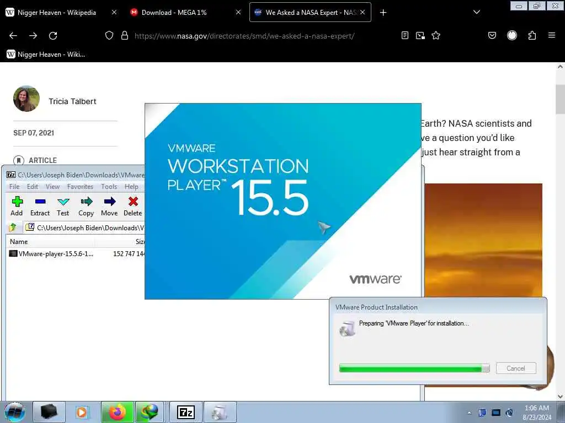Screen dimensions: 565x423
Task: Click the 7-Zip Test button
Action: click(x=63, y=206)
